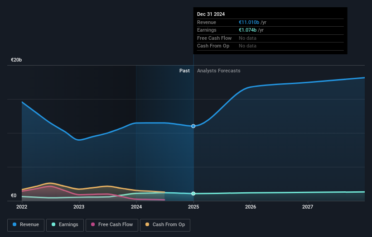Image resolution: width=372 pixels, height=237 pixels.
Task: Click the 2027 x-axis label
Action: click(308, 207)
